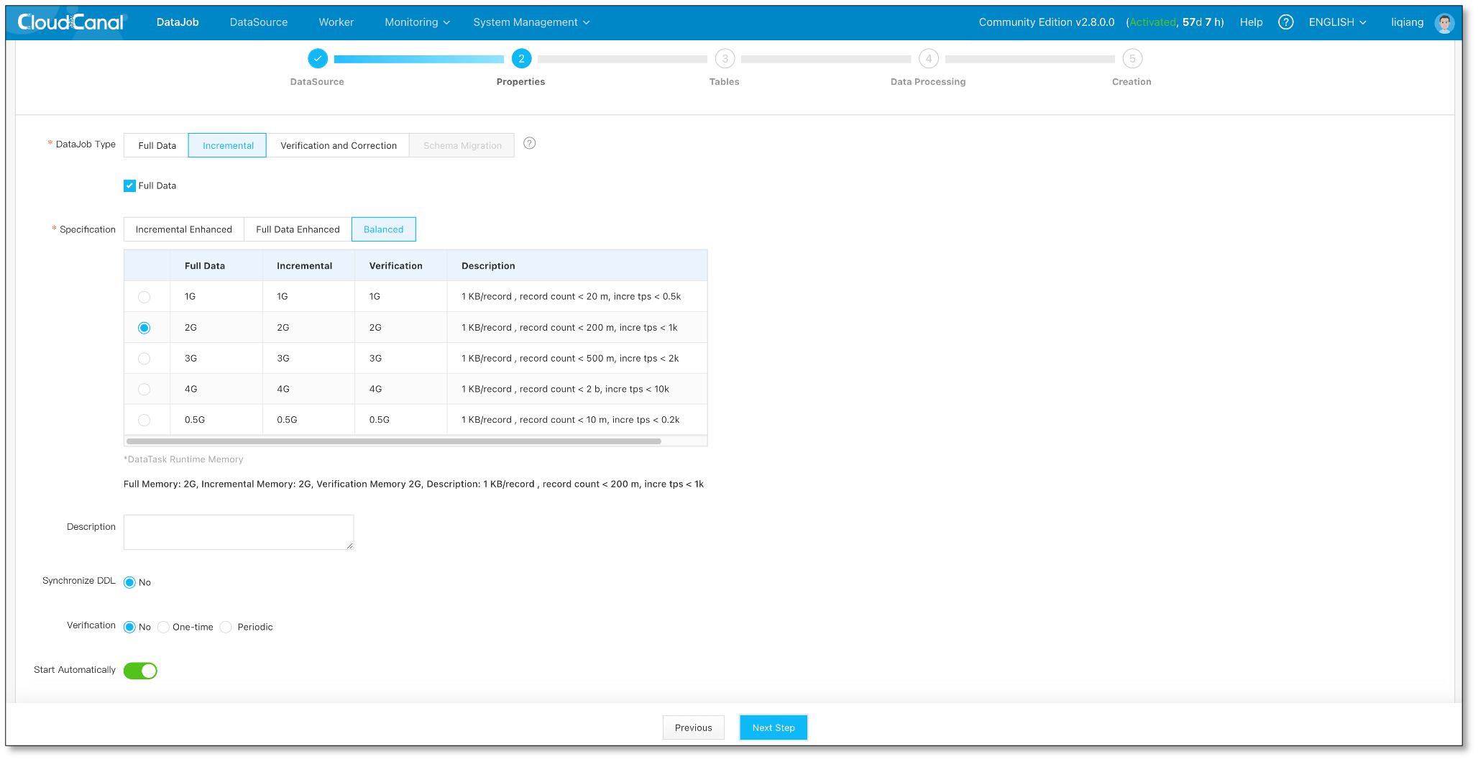Choose One-time verification option

tap(163, 627)
